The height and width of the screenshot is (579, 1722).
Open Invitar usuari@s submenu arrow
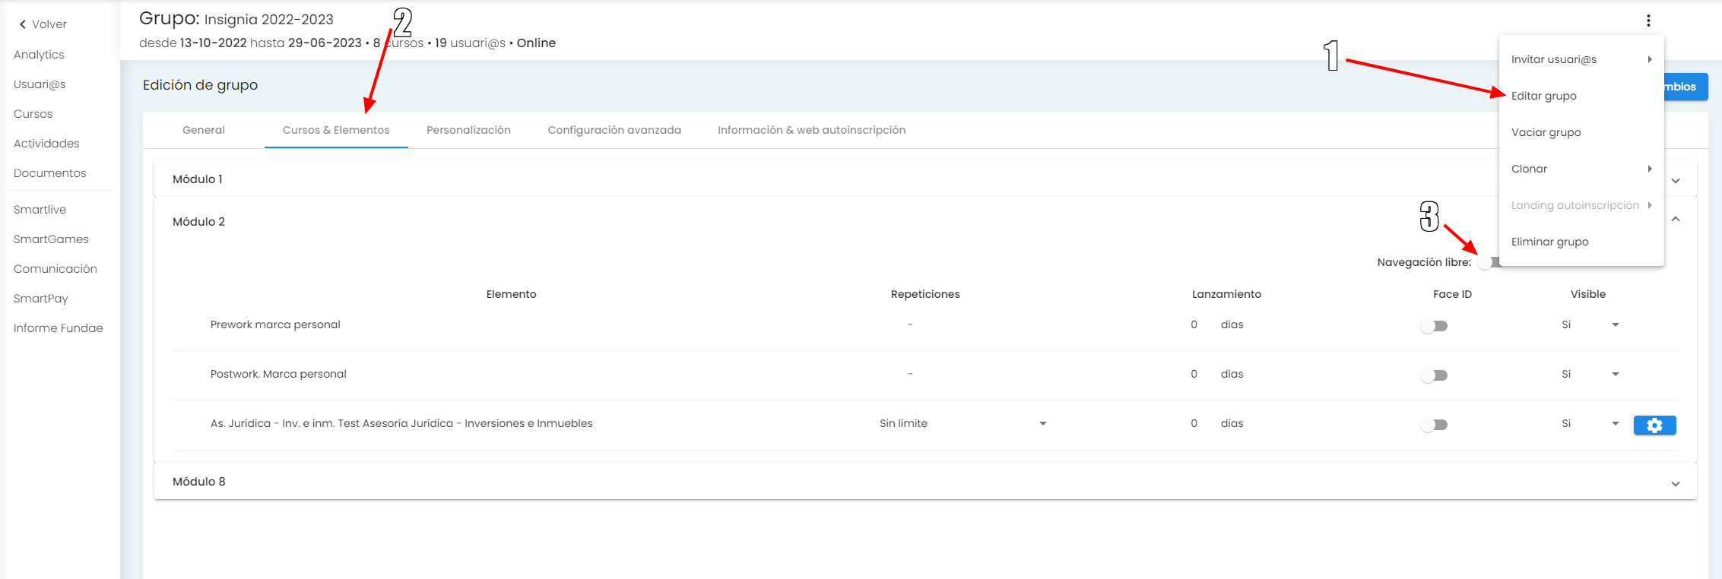tap(1649, 59)
